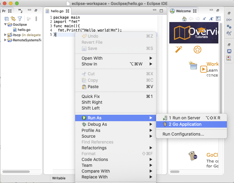Click the Home icon in Welcome view
Image resolution: width=234 pixels, height=183 pixels.
pos(184,19)
